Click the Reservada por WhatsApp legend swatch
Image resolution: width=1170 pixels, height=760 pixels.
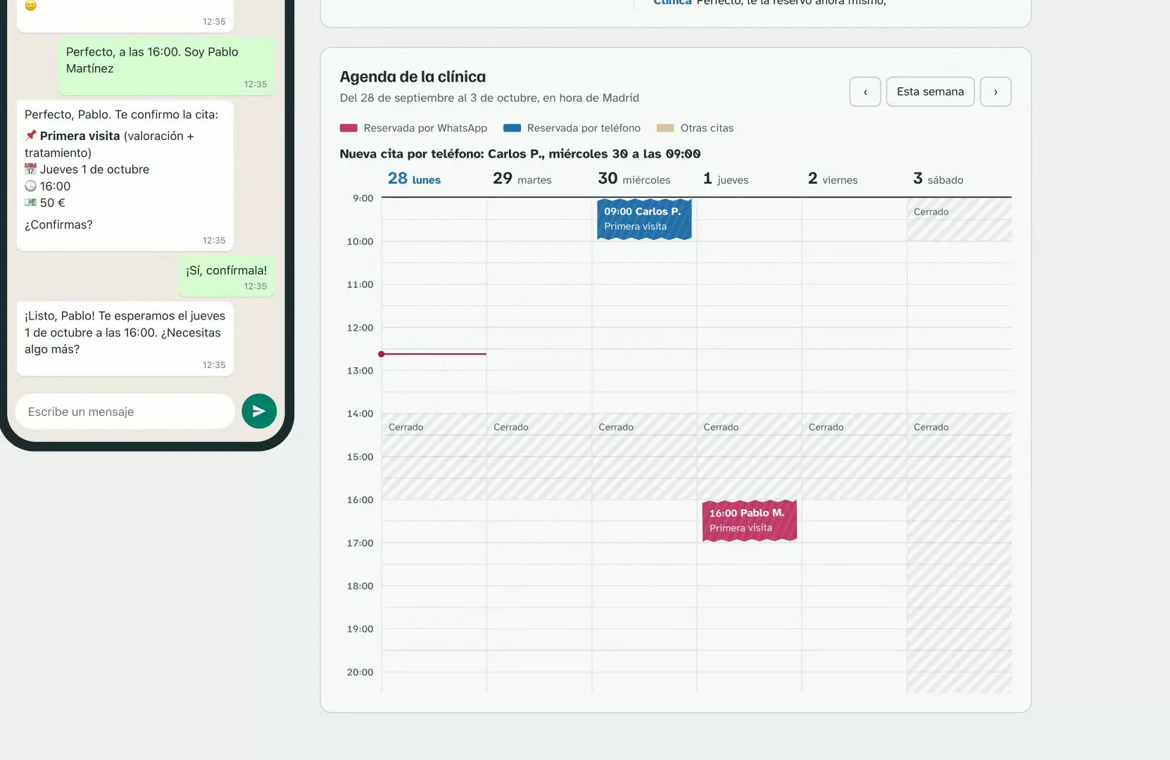click(x=348, y=128)
